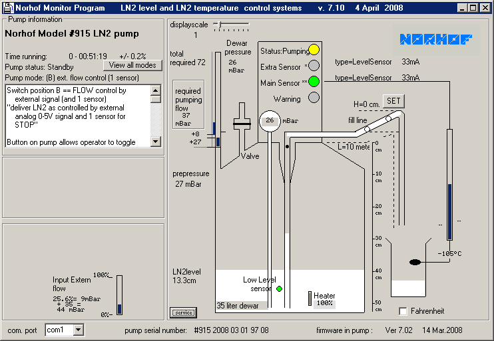Click the green Low Level sensor indicator
This screenshot has width=494, height=341.
279,288
